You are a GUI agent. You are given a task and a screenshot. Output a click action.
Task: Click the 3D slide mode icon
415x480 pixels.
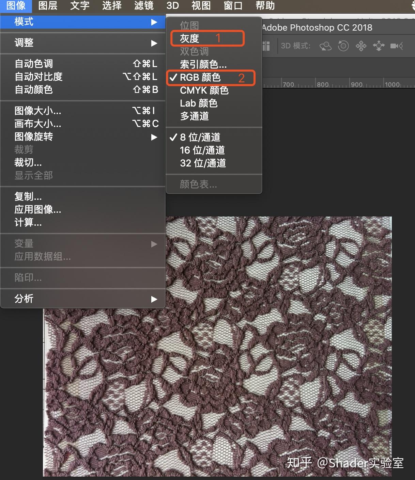[x=379, y=46]
